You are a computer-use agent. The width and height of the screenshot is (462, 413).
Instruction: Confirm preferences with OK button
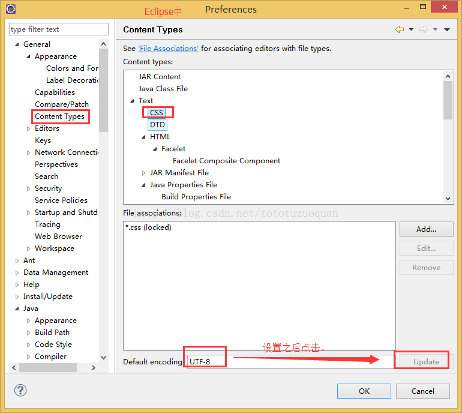[x=364, y=391]
